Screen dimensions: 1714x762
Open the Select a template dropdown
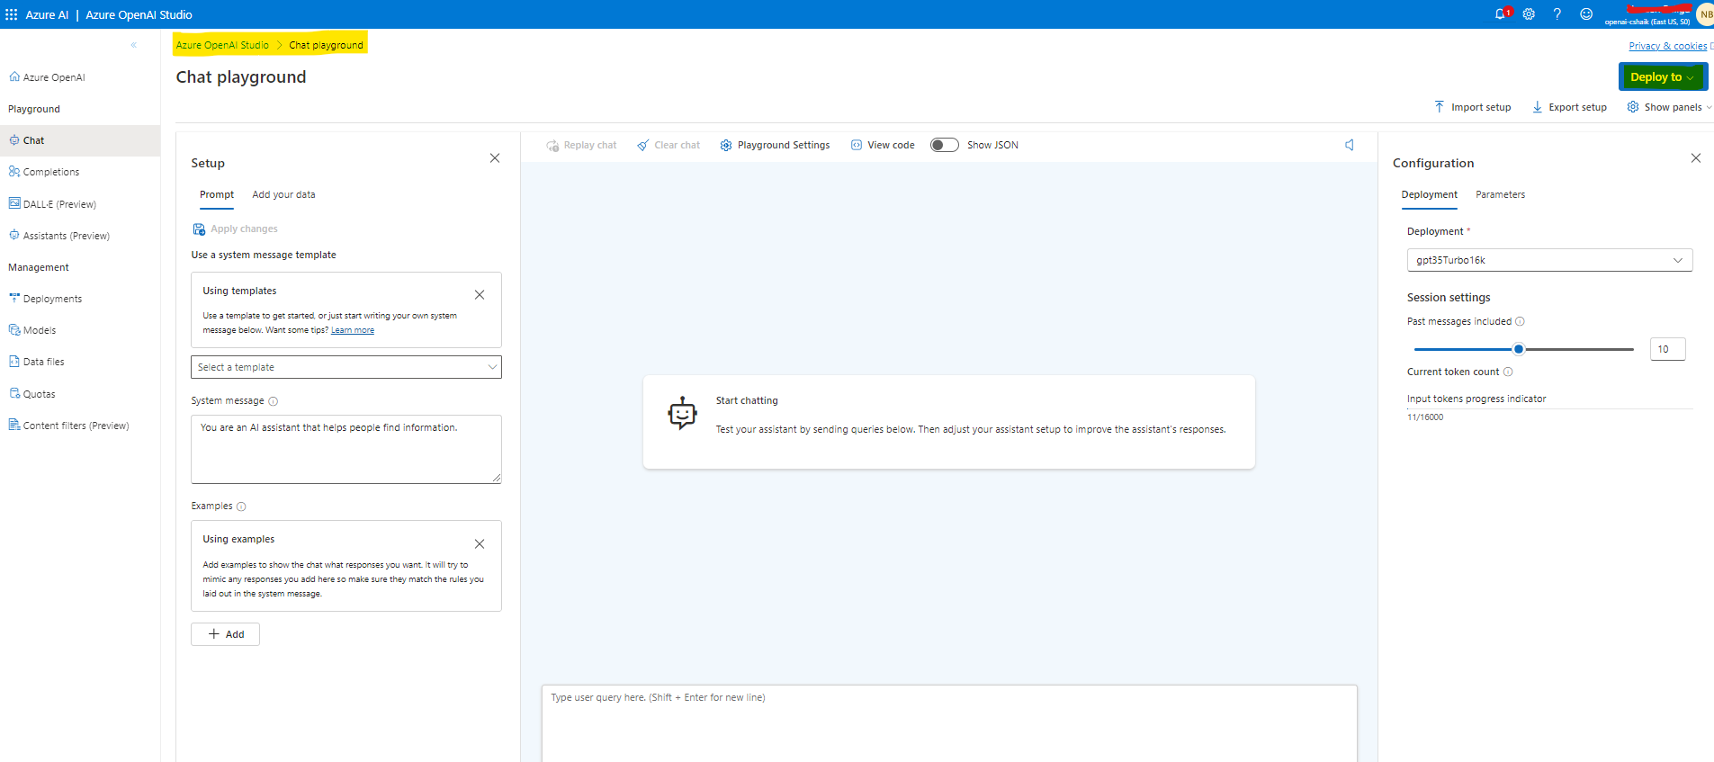point(346,367)
